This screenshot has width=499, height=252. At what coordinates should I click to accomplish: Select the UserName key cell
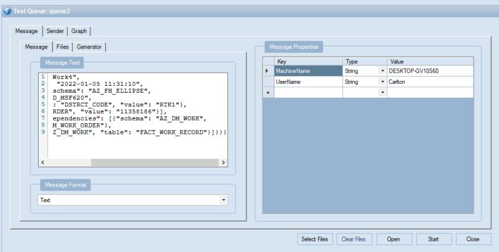pyautogui.click(x=308, y=82)
